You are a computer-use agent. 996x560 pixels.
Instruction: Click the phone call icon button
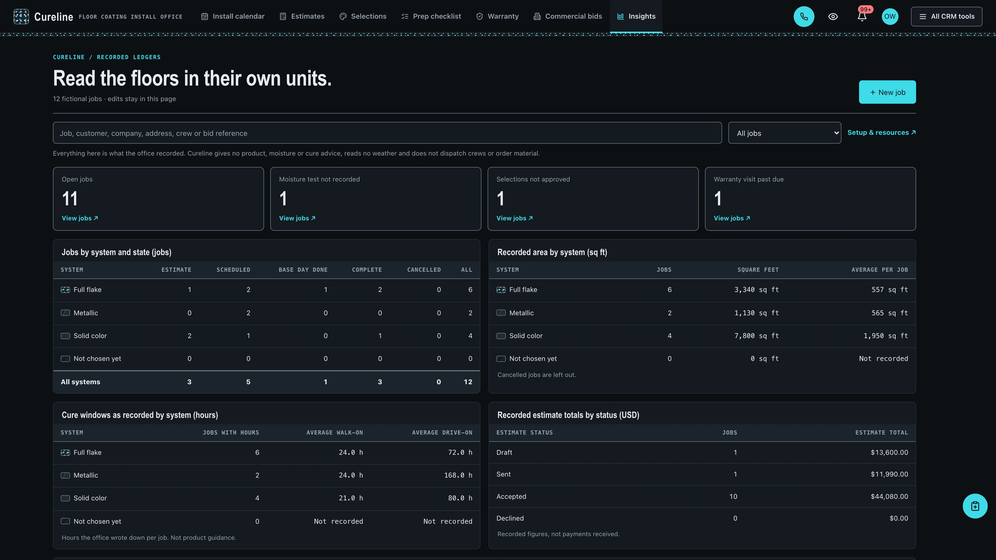click(x=804, y=17)
